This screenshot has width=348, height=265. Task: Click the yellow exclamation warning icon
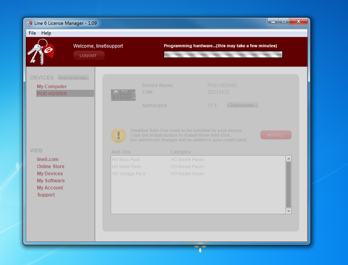pos(118,135)
